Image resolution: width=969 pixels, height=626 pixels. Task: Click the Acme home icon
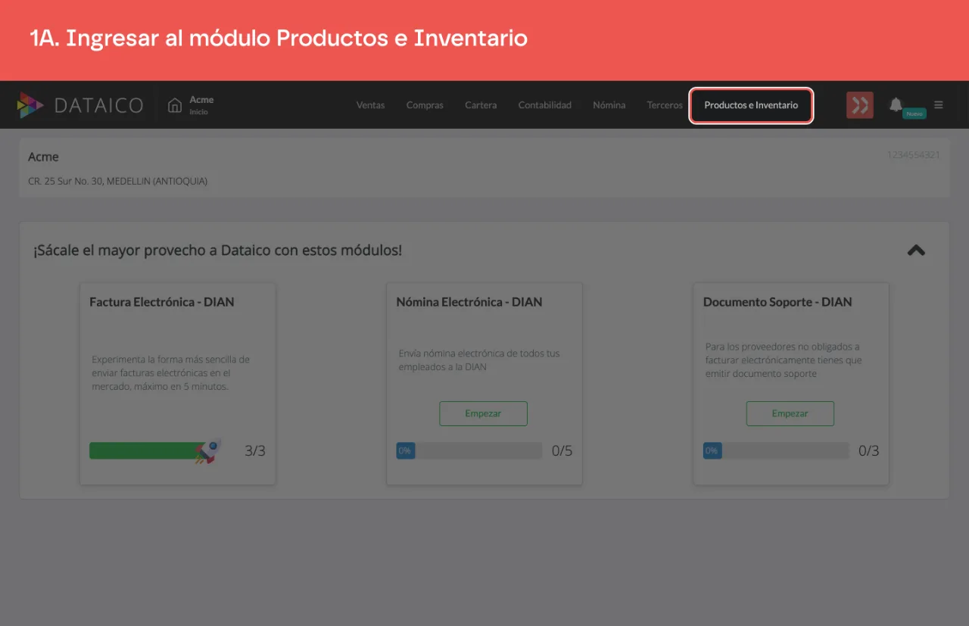point(175,105)
